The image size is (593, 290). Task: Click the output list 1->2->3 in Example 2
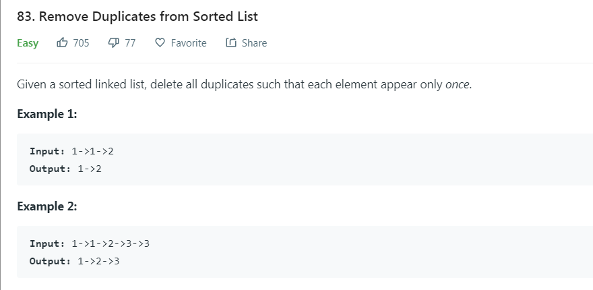pyautogui.click(x=98, y=260)
